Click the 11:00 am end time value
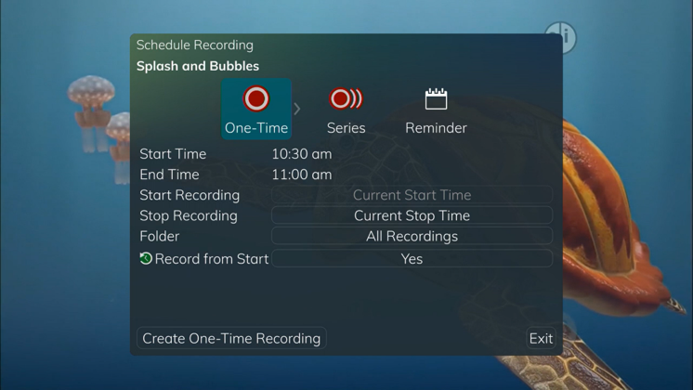693x390 pixels. point(302,175)
